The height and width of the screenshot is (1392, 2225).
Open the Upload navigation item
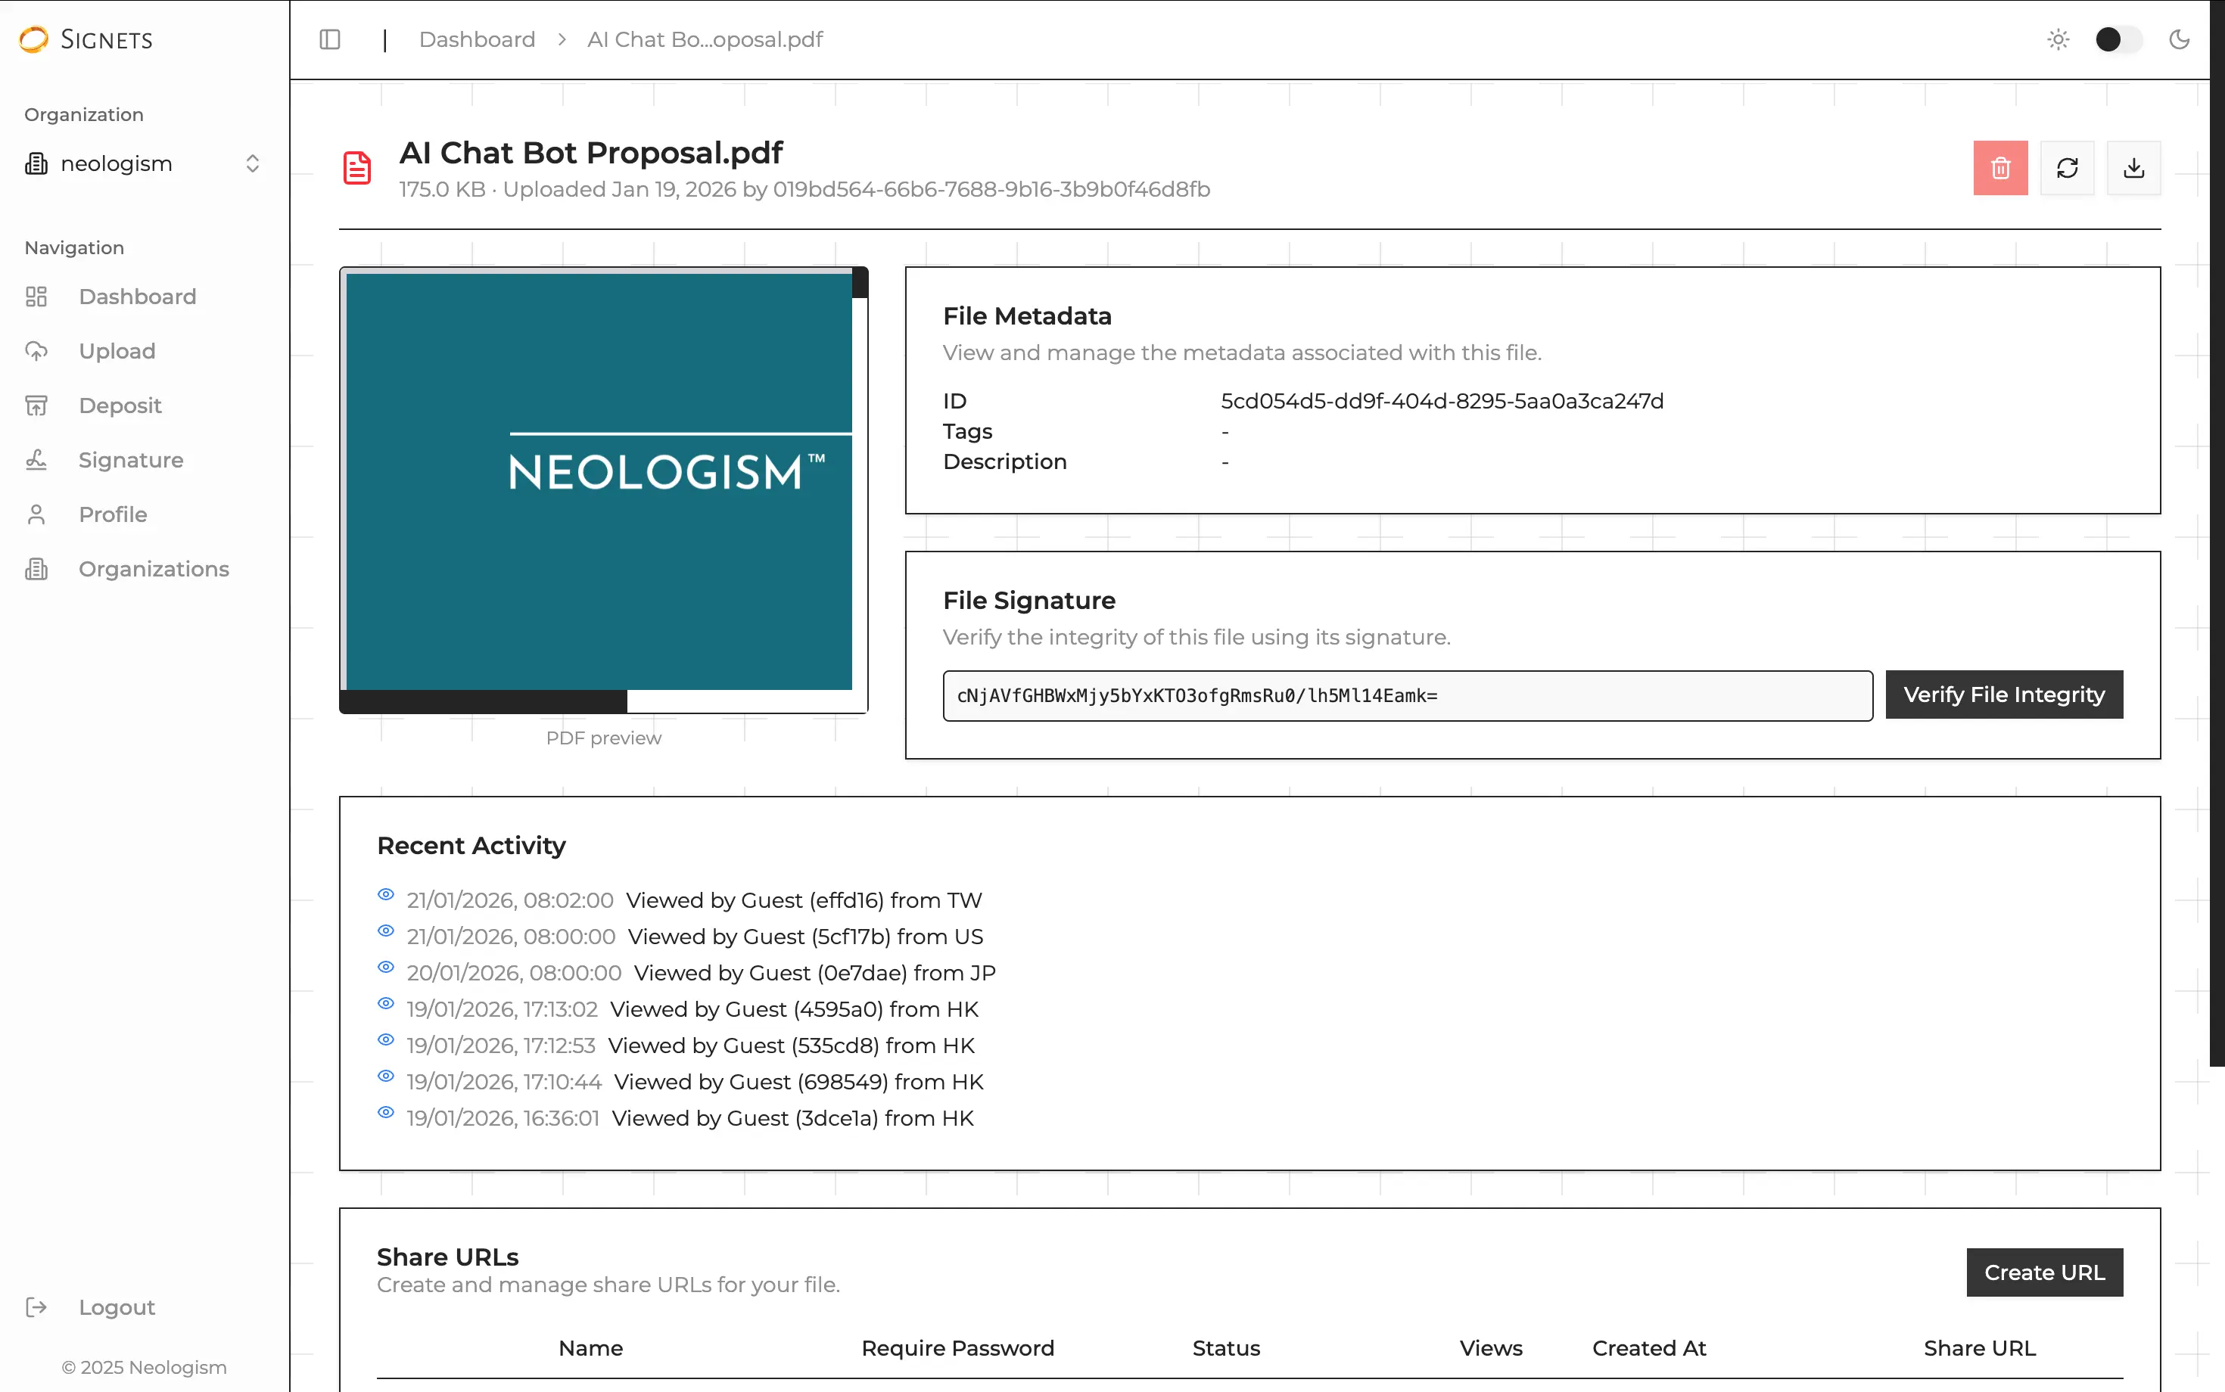117,351
